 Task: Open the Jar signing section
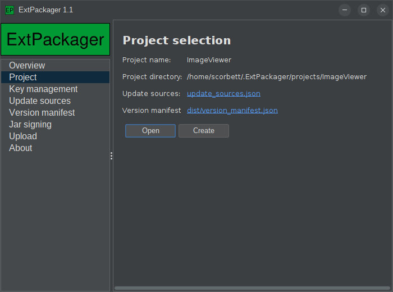click(x=56, y=124)
